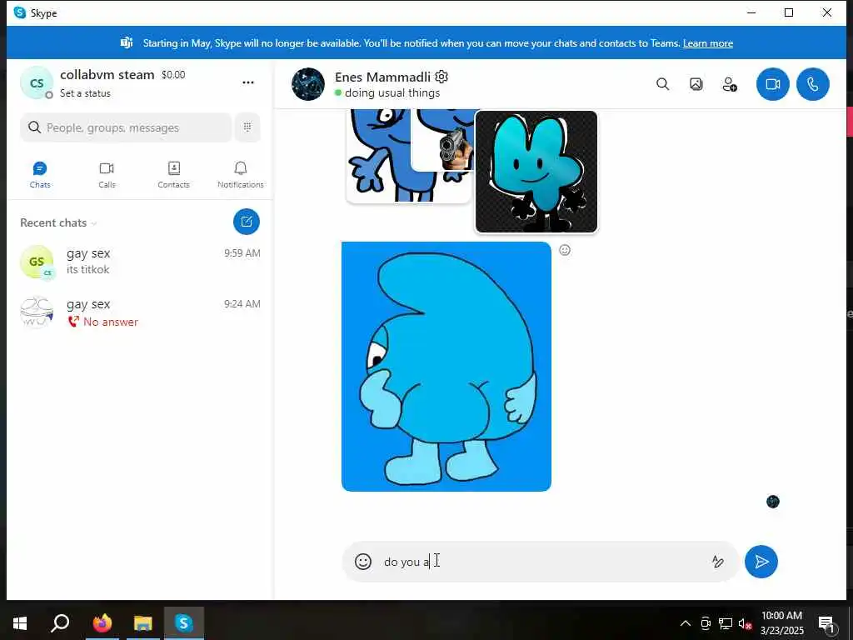Screen dimensions: 853x640
Task: Click the read receipt avatar below the image
Action: point(773,502)
